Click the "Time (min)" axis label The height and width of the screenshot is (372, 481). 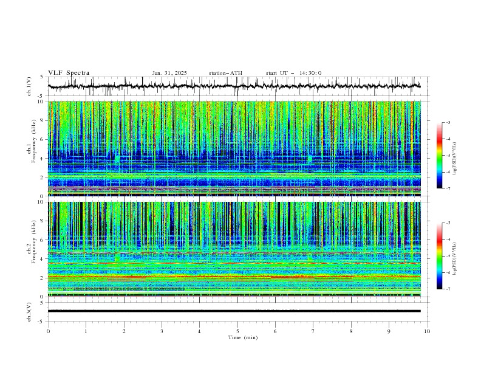coord(243,337)
